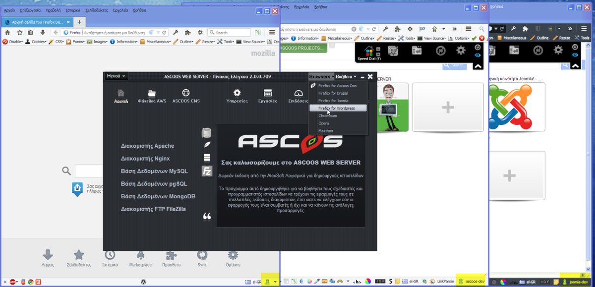Open the Browsers dropdown in Ascoos panel
The height and width of the screenshot is (287, 595).
pos(321,76)
